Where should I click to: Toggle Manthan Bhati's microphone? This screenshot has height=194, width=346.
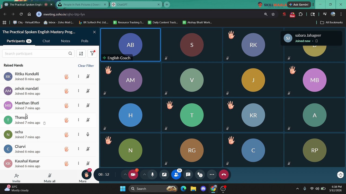[x=88, y=105]
